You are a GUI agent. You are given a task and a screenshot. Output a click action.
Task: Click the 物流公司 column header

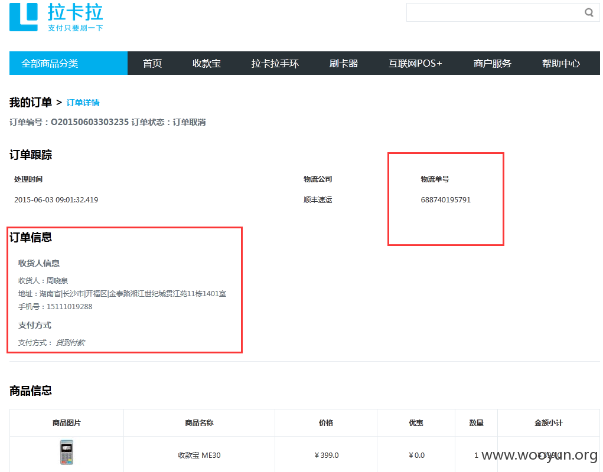pyautogui.click(x=318, y=179)
